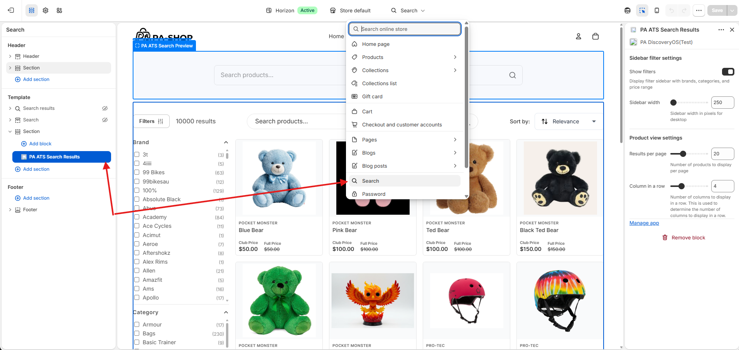Collapse the Template Section tree item
The height and width of the screenshot is (350, 739).
click(x=10, y=131)
